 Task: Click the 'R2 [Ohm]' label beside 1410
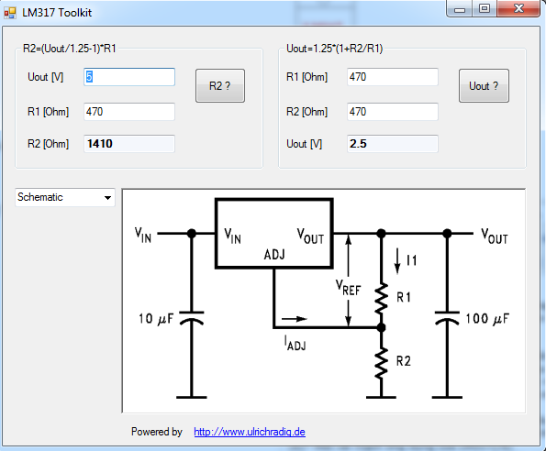click(48, 144)
